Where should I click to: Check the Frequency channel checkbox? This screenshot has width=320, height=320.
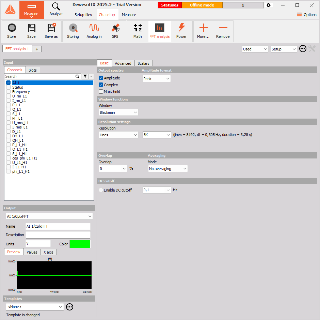[x=9, y=92]
